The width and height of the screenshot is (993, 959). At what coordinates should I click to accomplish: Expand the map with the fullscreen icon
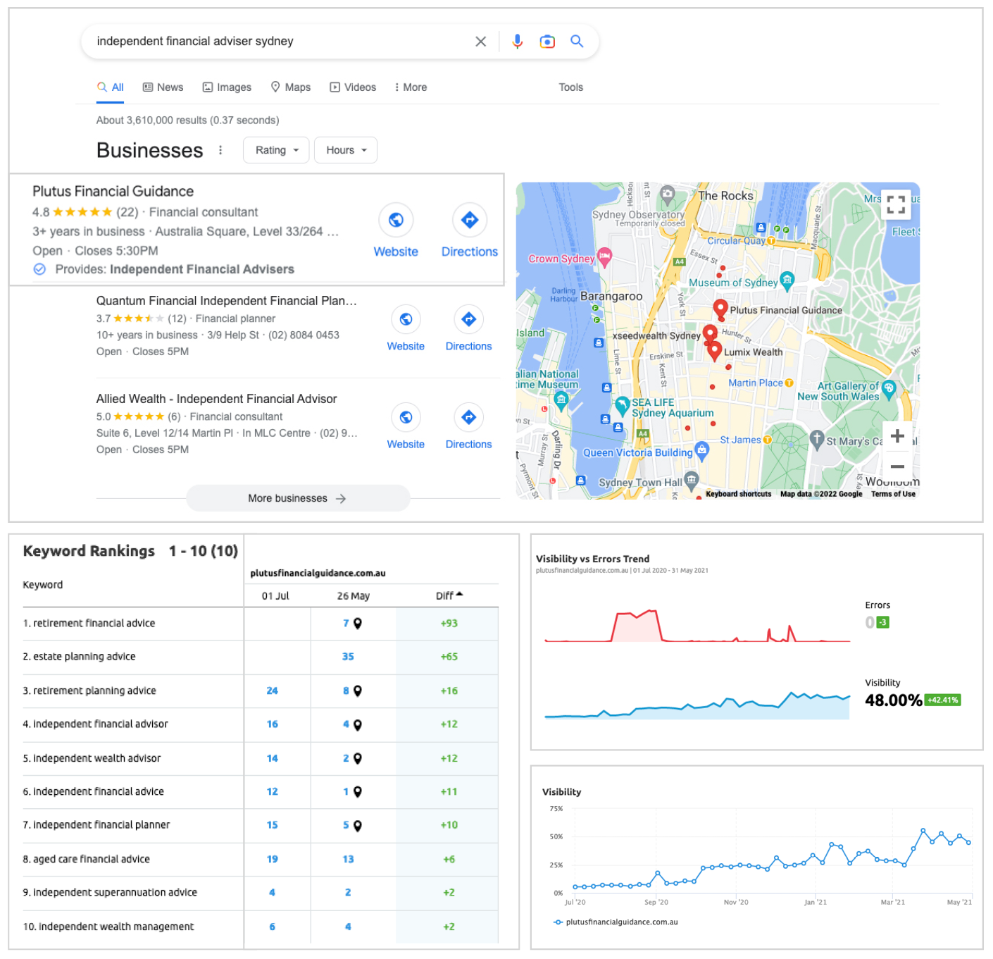[x=897, y=204]
